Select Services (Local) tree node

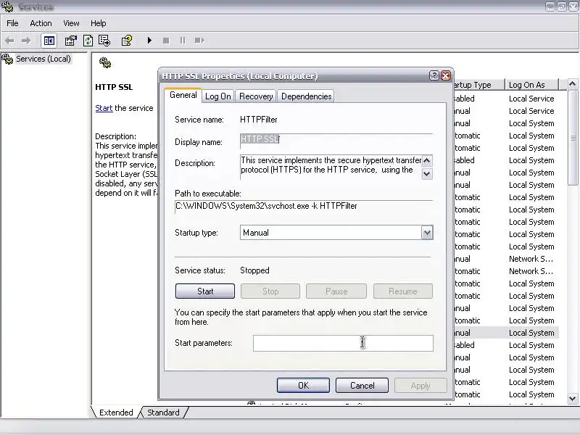43,59
